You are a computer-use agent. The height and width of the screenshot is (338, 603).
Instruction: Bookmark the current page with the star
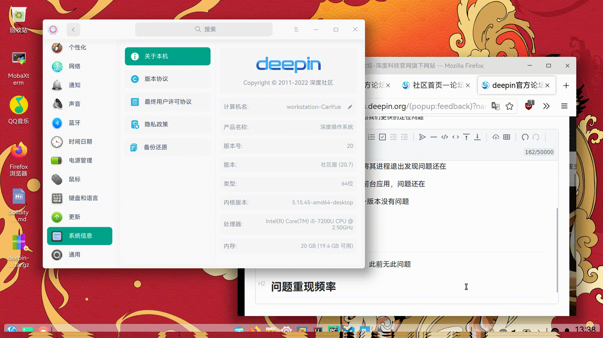click(x=509, y=106)
